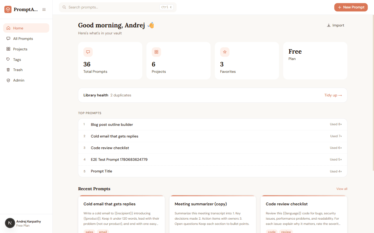Click the PromptA logo icon
Screen dimensions: 374x233
pos(8,10)
